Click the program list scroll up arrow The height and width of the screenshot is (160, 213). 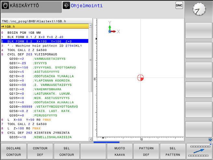[x=91, y=26]
